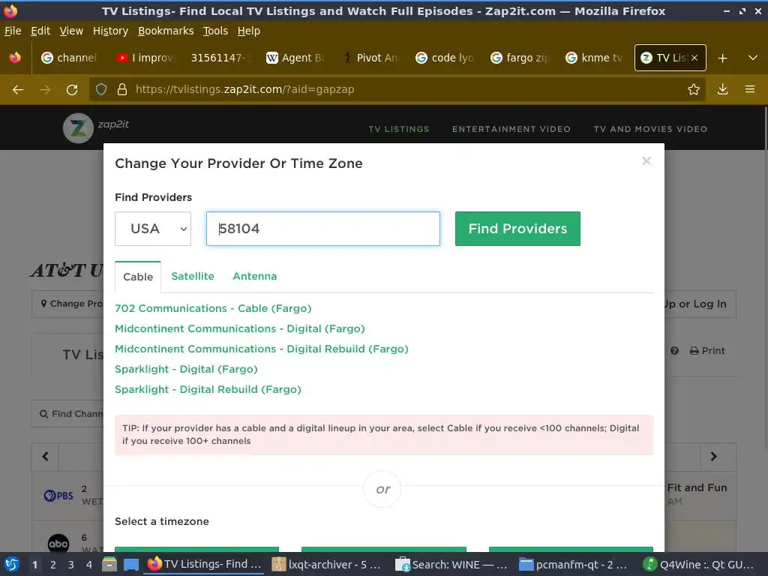Switch to virtual desktop 4
The image size is (768, 576).
click(x=89, y=565)
